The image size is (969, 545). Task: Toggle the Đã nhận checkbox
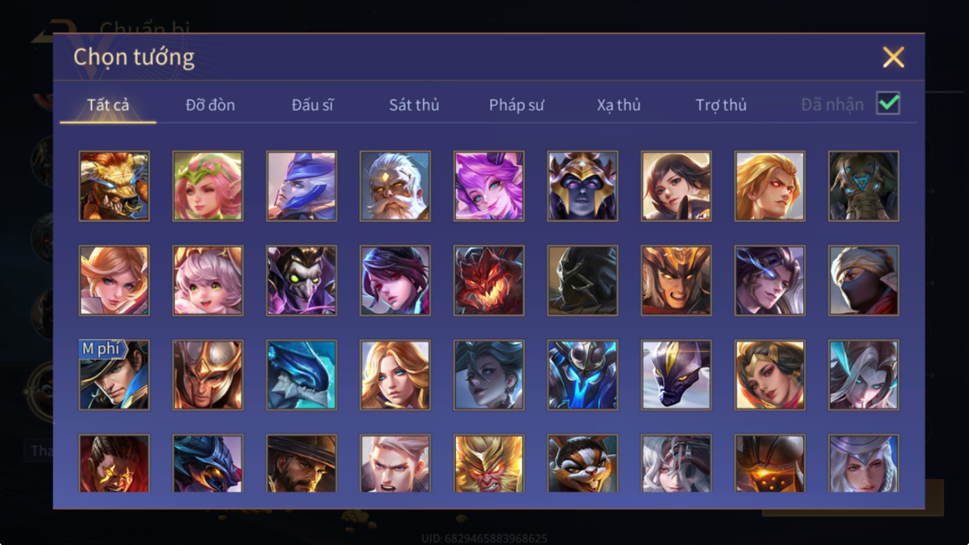(x=888, y=103)
